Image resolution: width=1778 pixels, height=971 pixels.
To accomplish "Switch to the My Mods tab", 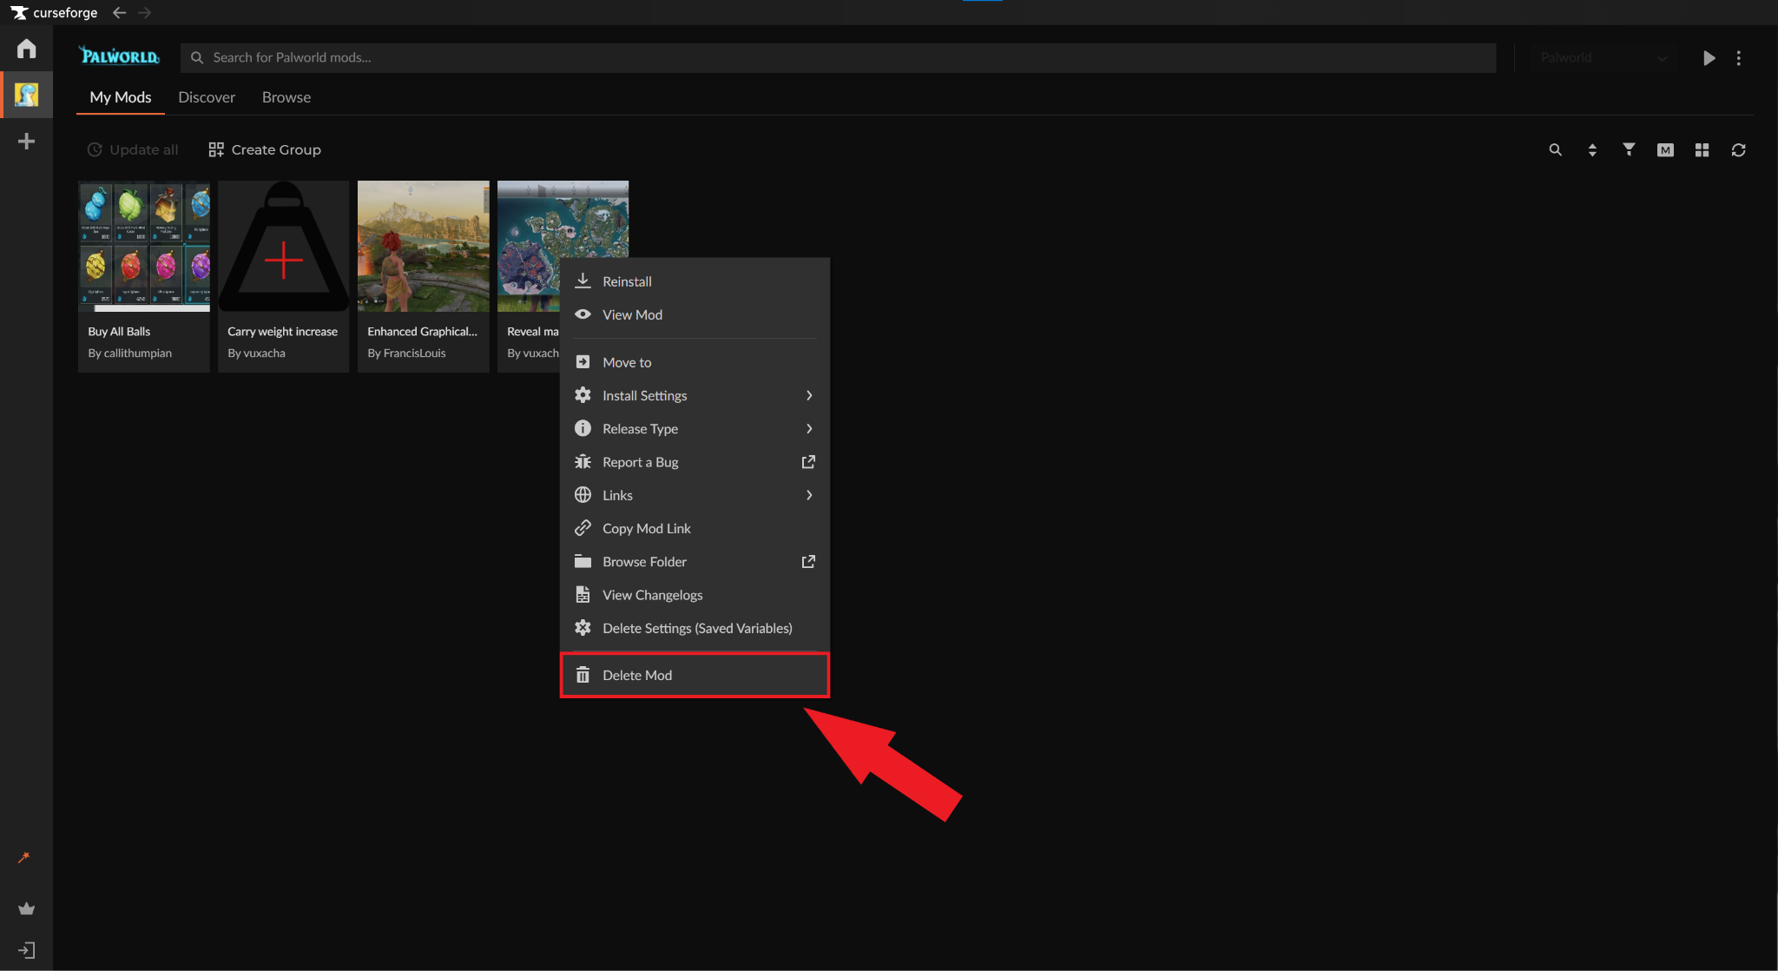I will (121, 97).
